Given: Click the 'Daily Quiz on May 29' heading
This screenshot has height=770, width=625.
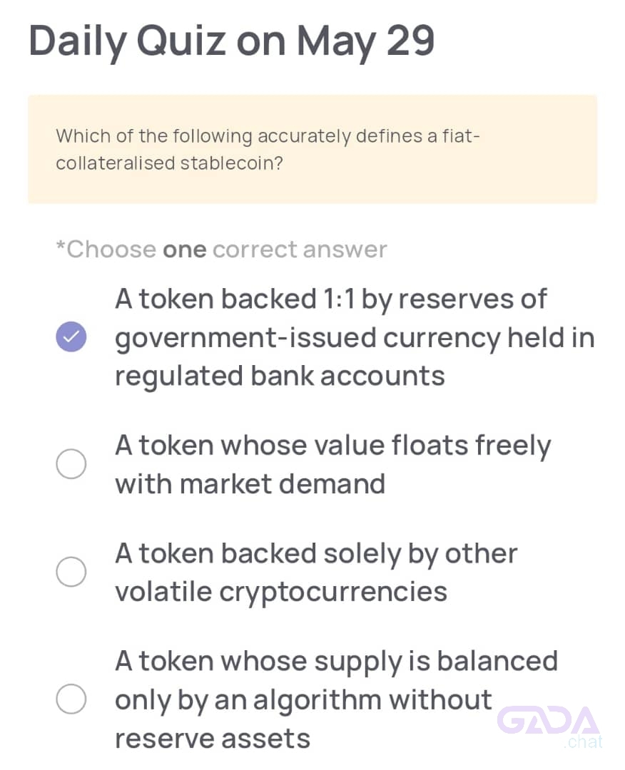Looking at the screenshot, I should [x=231, y=42].
